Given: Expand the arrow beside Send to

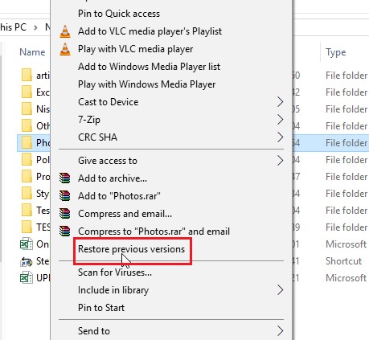Looking at the screenshot, I should 280,331.
